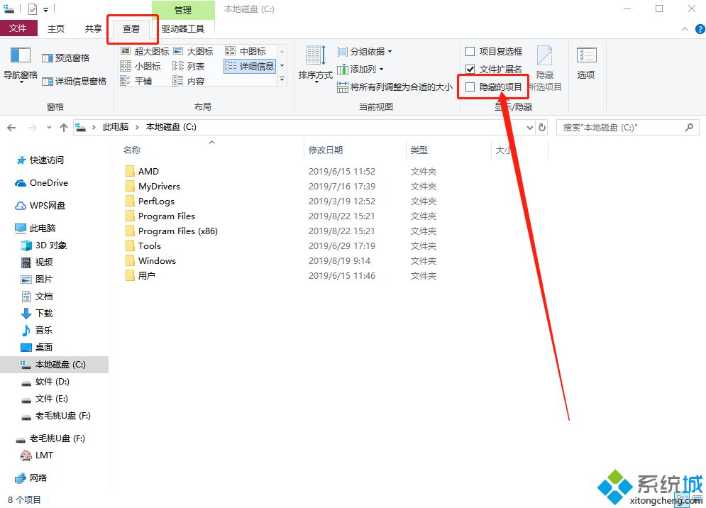Toggle the 预览窗格 preview pane

66,57
